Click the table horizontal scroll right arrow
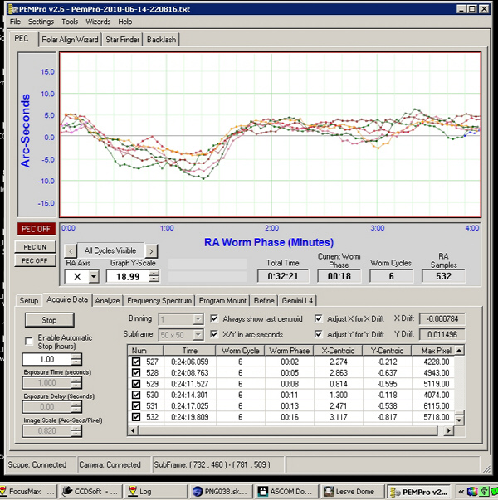This screenshot has width=498, height=500. coord(448,431)
